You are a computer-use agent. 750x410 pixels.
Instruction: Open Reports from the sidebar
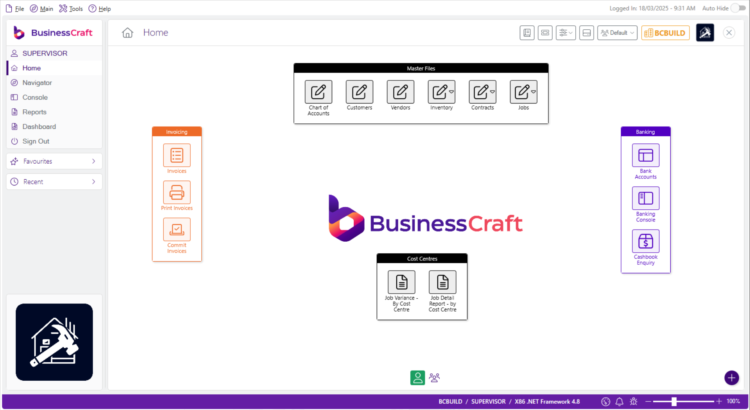click(54, 112)
